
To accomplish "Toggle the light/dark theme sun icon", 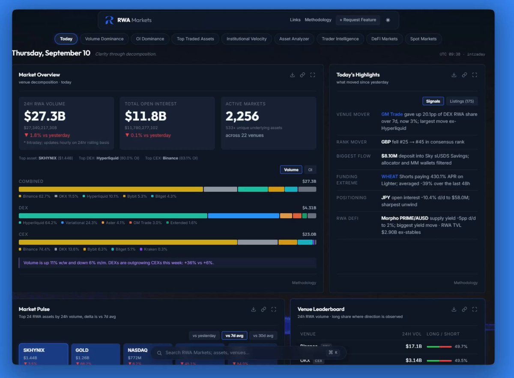I will 388,20.
